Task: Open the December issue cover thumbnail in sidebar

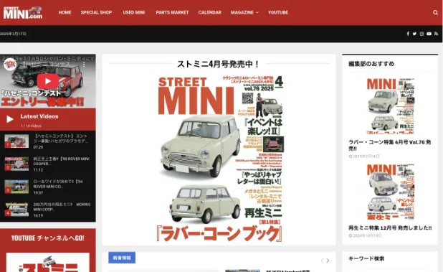Action: click(390, 192)
